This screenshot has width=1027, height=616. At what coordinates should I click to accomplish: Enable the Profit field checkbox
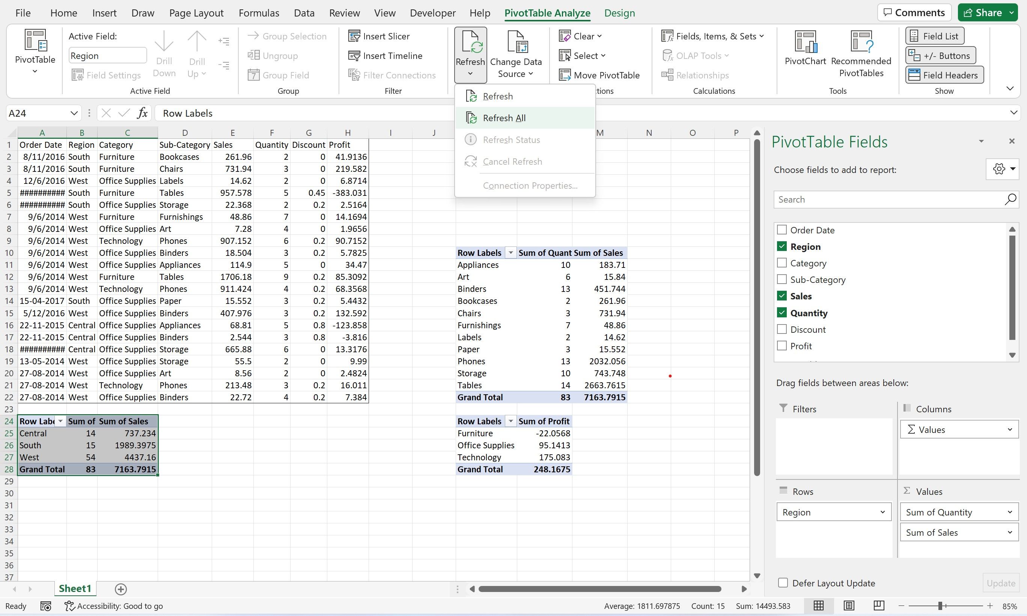coord(782,346)
